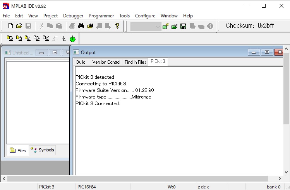Click the Hold in Reset down-arrow icon

pyautogui.click(x=63, y=38)
